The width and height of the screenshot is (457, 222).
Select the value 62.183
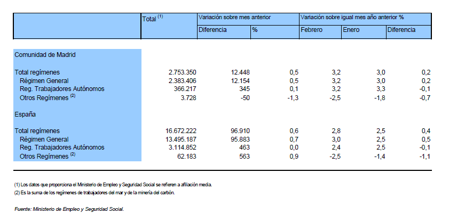click(186, 157)
